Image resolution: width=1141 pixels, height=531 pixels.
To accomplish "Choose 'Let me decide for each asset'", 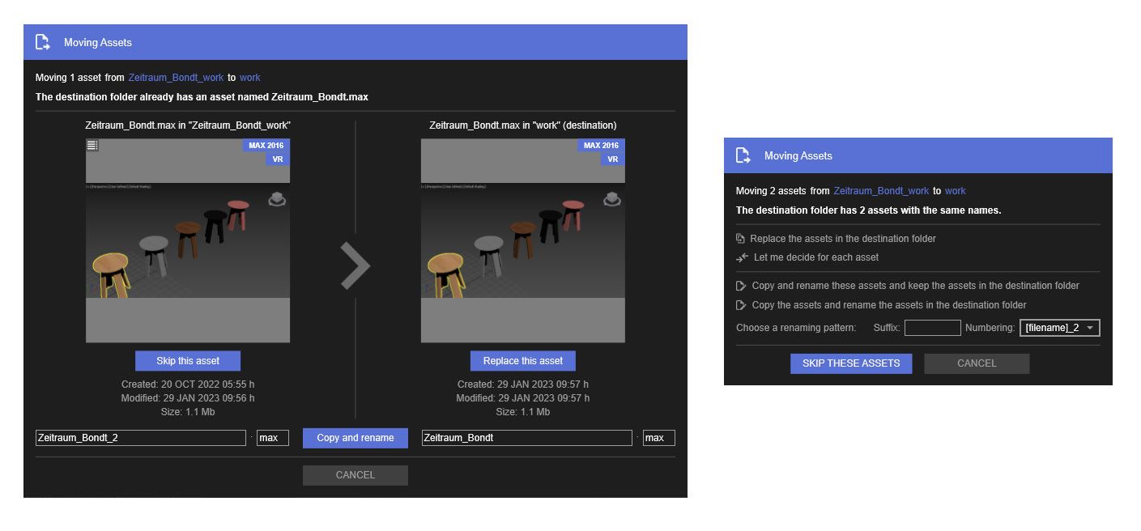I will click(815, 257).
